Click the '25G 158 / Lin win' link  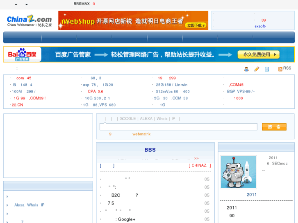172,85
